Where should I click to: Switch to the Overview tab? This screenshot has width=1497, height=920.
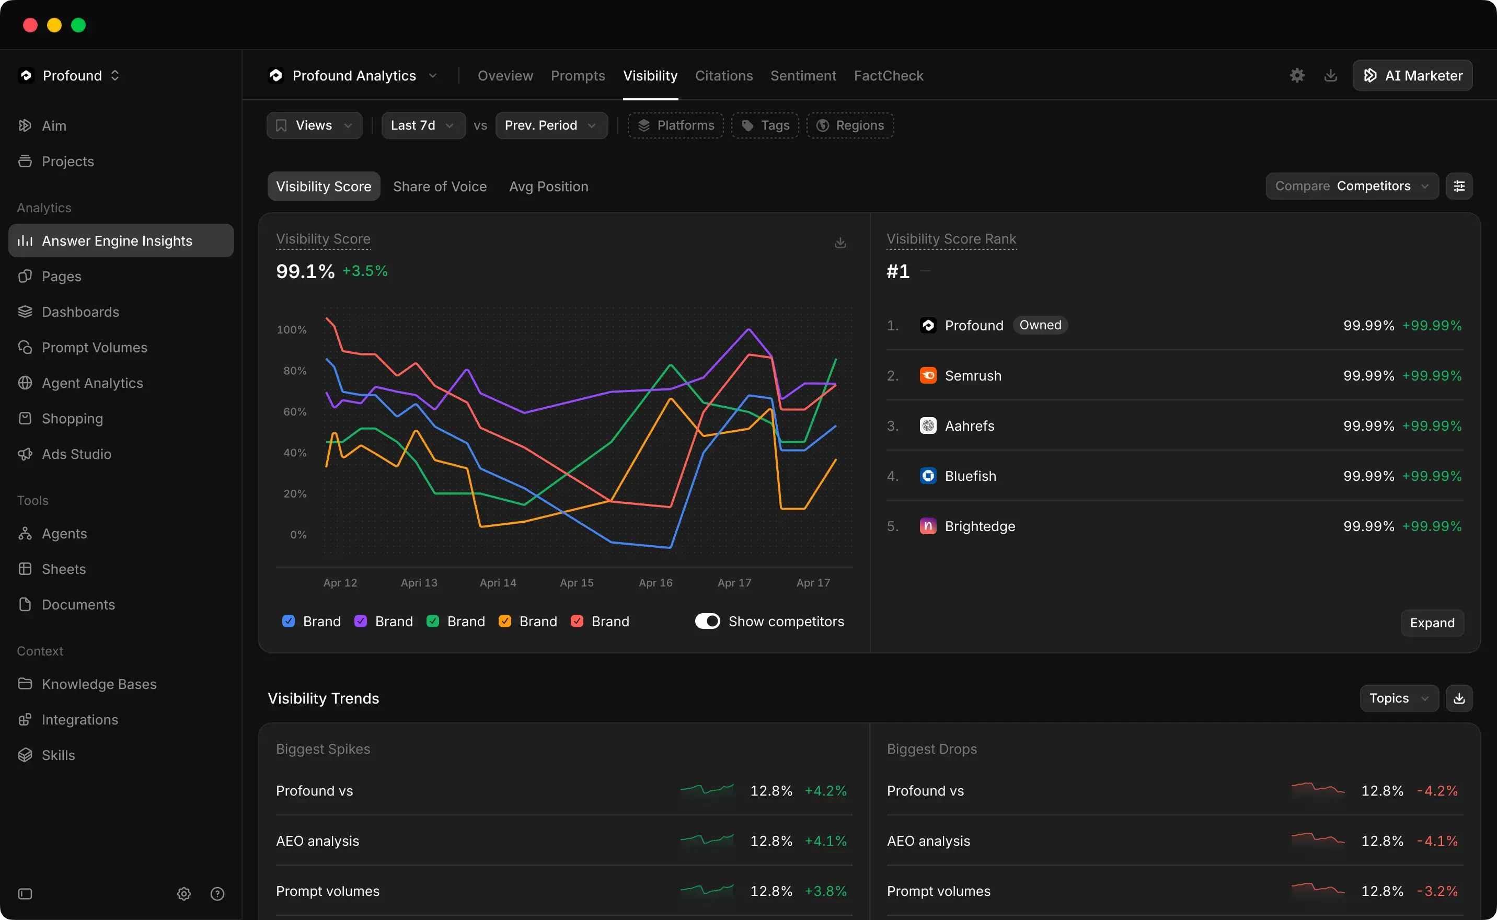coord(505,75)
